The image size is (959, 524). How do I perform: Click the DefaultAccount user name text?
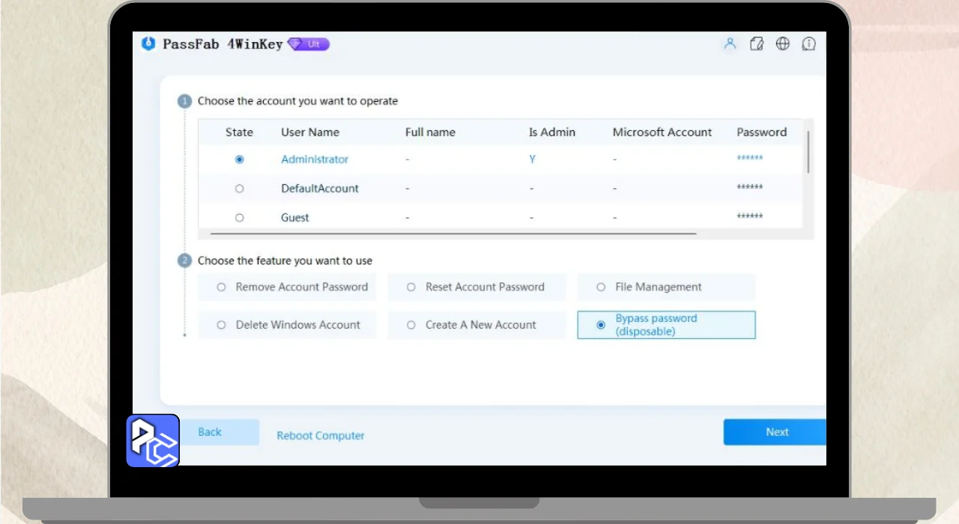coord(320,189)
